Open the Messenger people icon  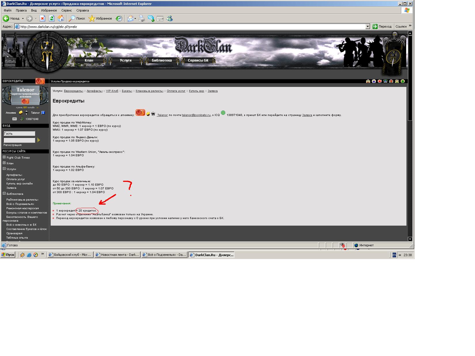point(170,18)
